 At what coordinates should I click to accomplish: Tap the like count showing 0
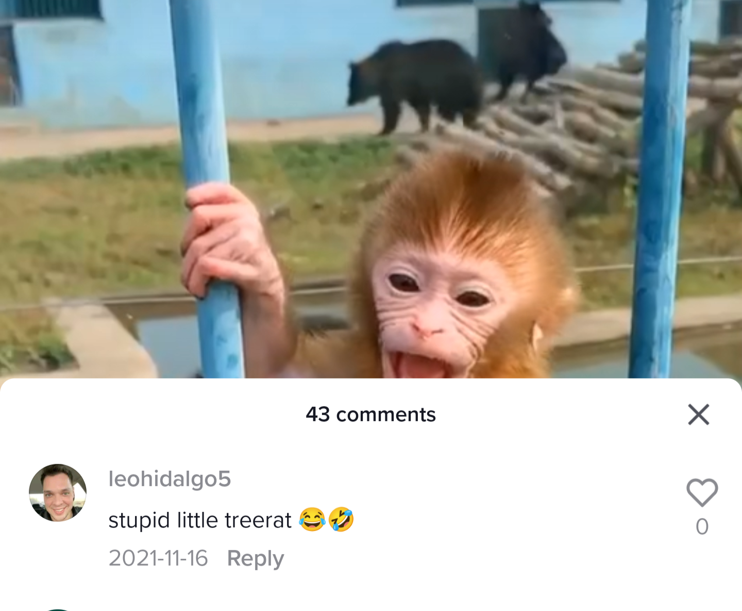tap(702, 527)
